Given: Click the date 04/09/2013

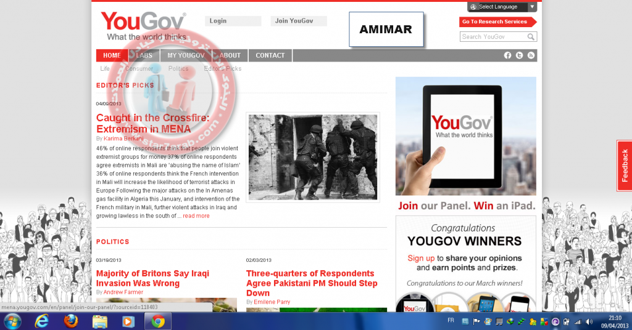Looking at the screenshot, I should point(109,103).
